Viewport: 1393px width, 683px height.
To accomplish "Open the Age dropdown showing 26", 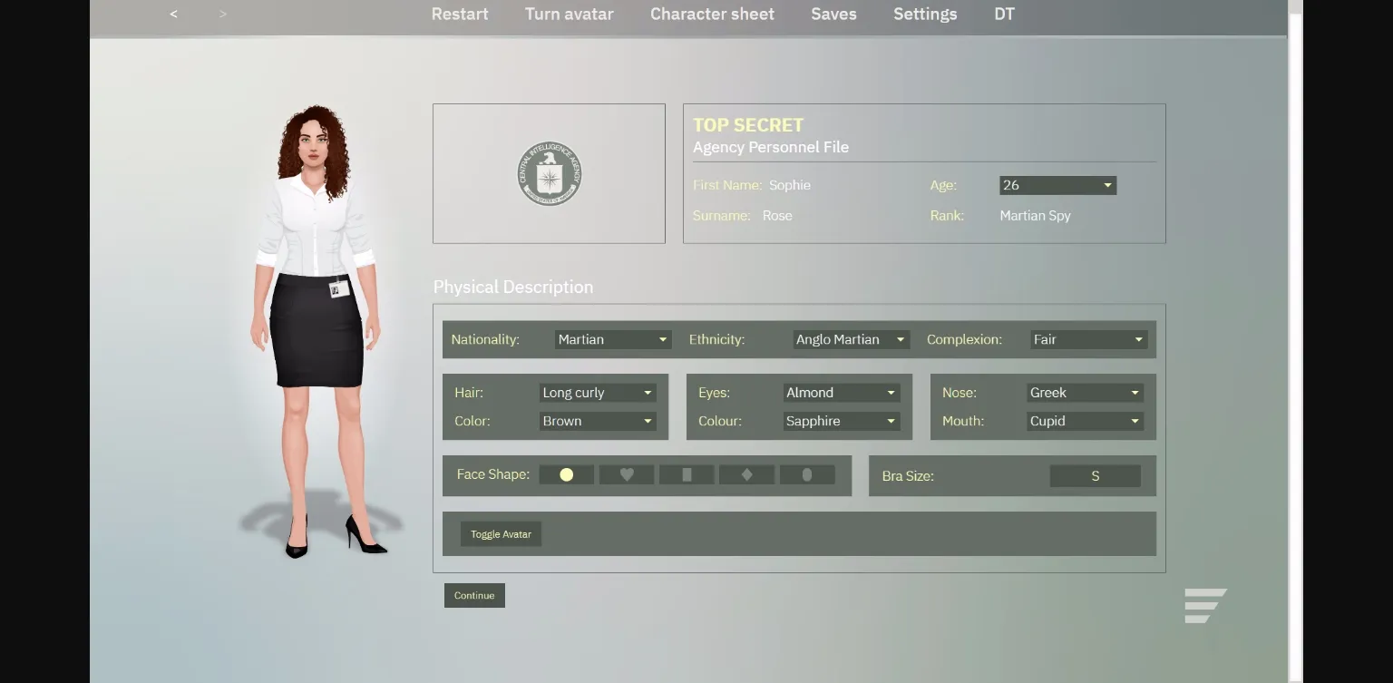I will [x=1057, y=184].
